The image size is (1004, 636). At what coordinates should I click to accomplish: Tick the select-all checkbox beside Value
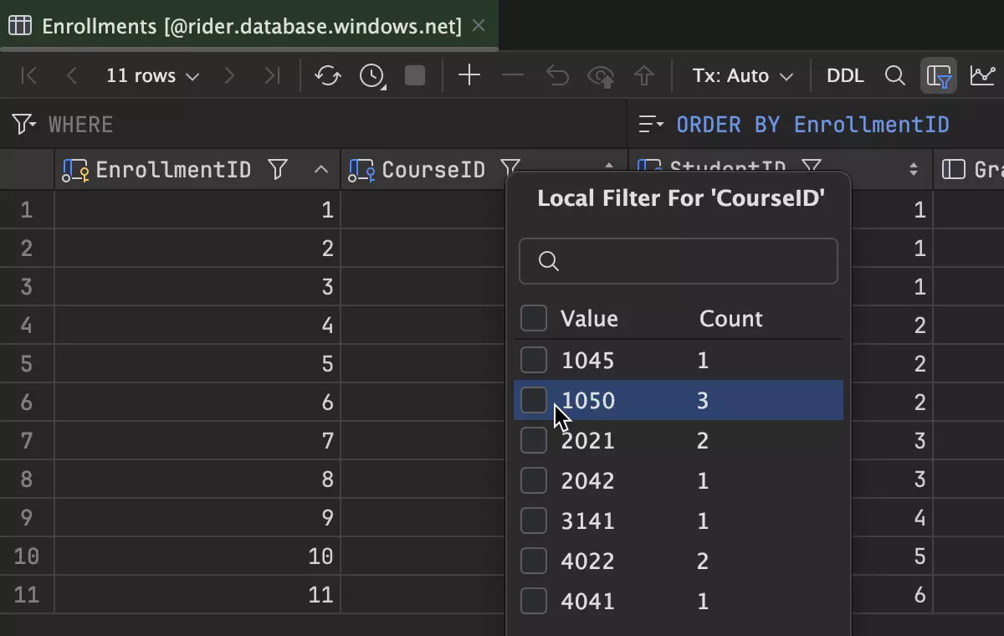534,319
